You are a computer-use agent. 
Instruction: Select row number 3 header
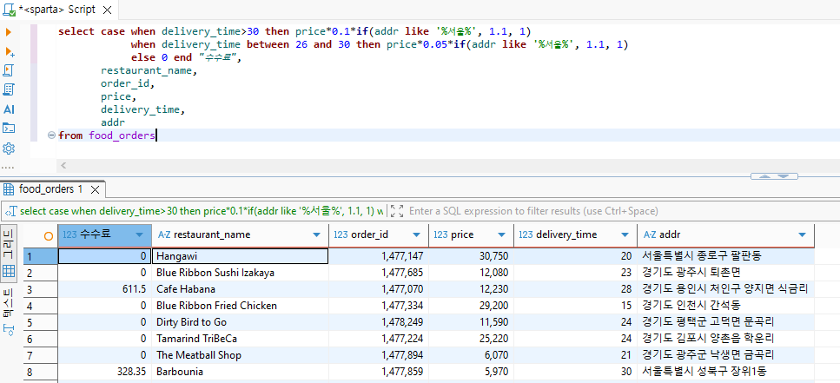[40, 289]
